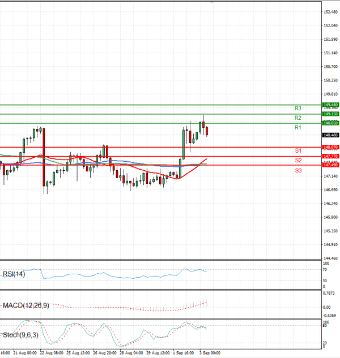Click the tall red candle on 22 Aug
Viewport: 340px width, 358px height.
[44, 157]
